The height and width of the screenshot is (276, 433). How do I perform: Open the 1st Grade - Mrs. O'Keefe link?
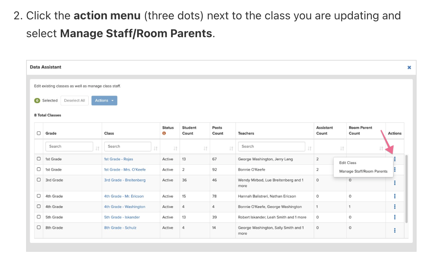point(125,170)
